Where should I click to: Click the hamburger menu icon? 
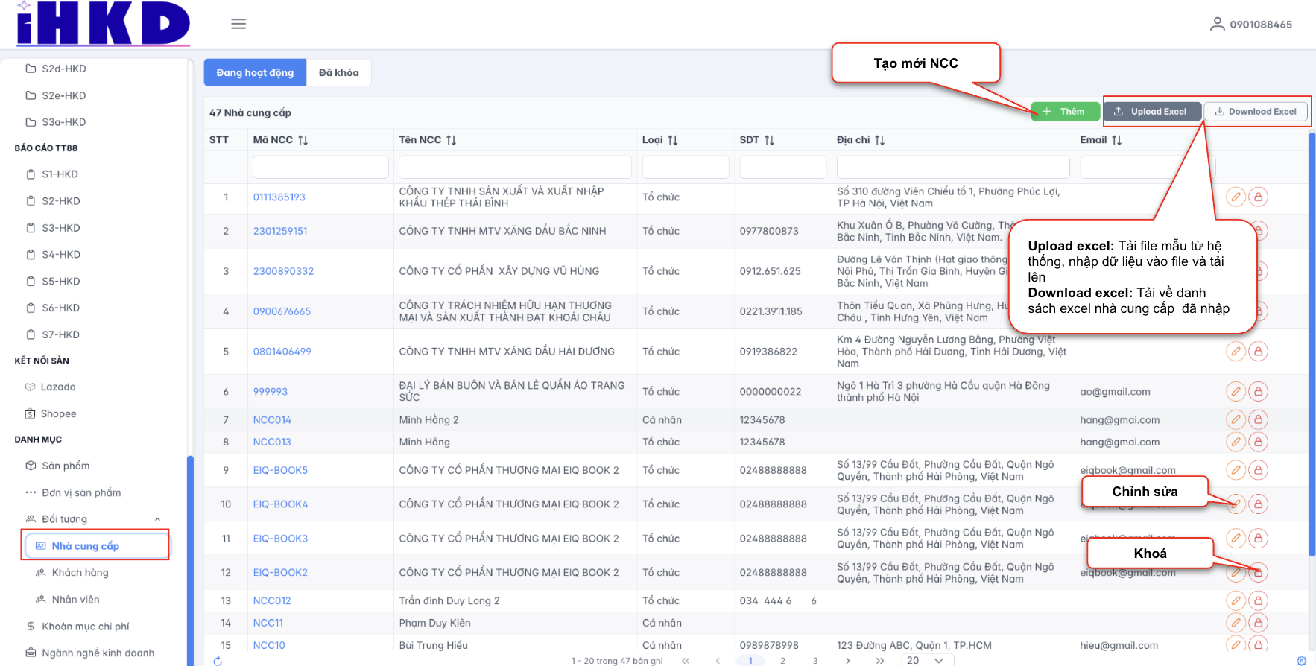click(x=238, y=24)
